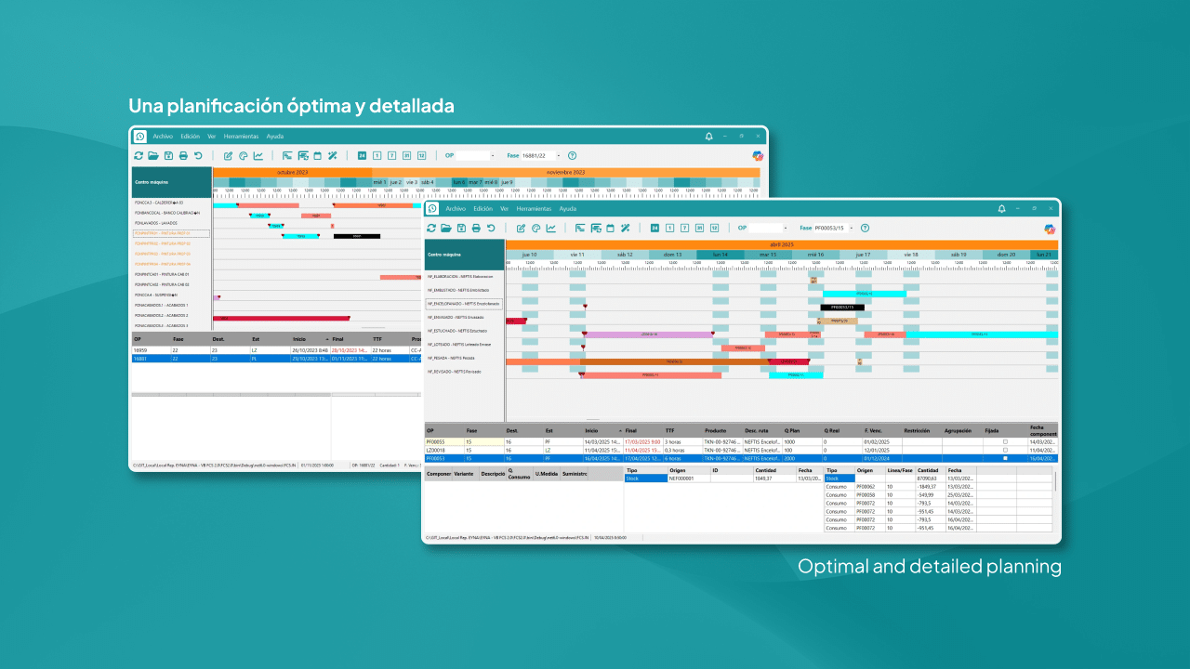The image size is (1190, 669).
Task: Open the OP dropdown in the back window
Action: (x=493, y=155)
